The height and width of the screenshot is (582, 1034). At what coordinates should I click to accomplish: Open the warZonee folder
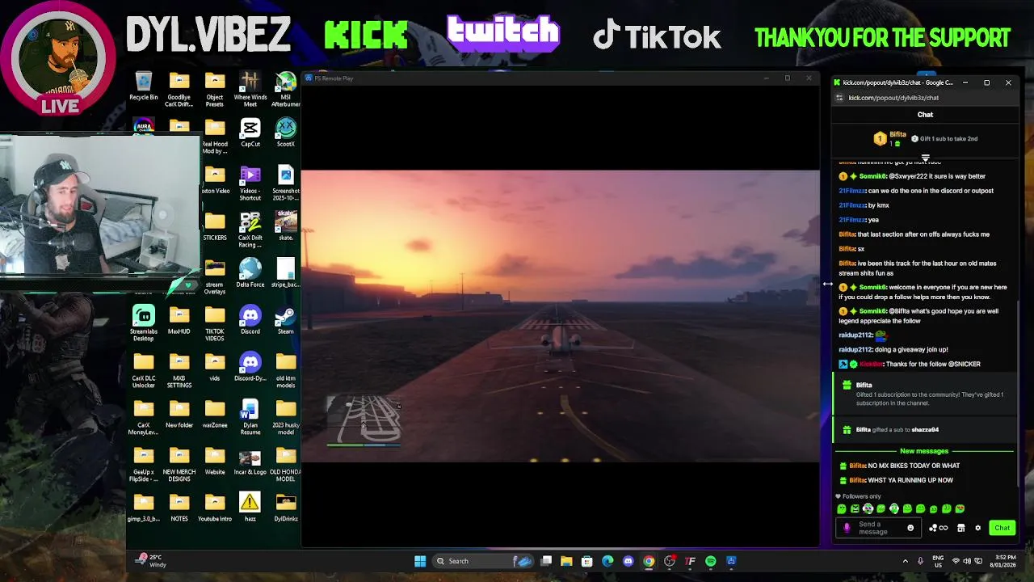coord(215,414)
